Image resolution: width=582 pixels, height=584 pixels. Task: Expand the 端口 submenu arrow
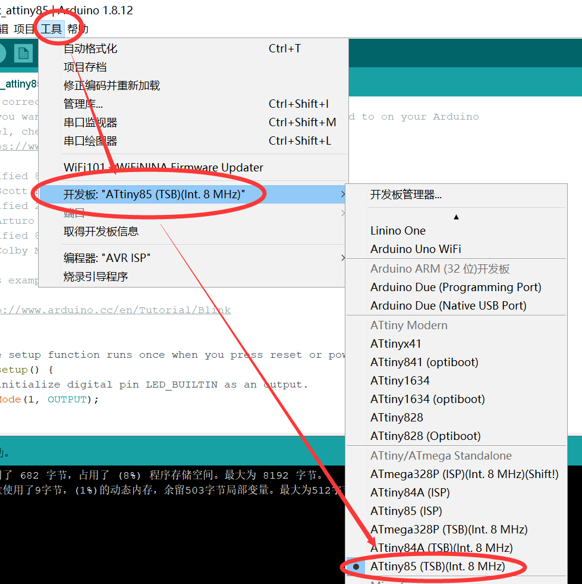tap(342, 213)
